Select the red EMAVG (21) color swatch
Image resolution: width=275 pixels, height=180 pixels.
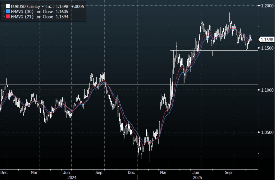point(8,17)
